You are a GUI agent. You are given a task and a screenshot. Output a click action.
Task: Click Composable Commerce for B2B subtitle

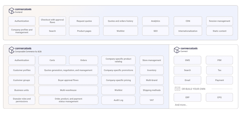point(28,52)
